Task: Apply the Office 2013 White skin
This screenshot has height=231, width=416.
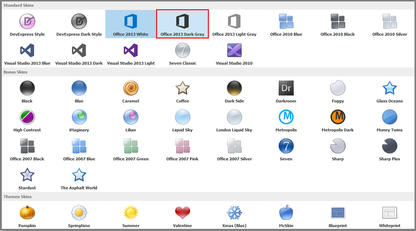Action: [131, 24]
